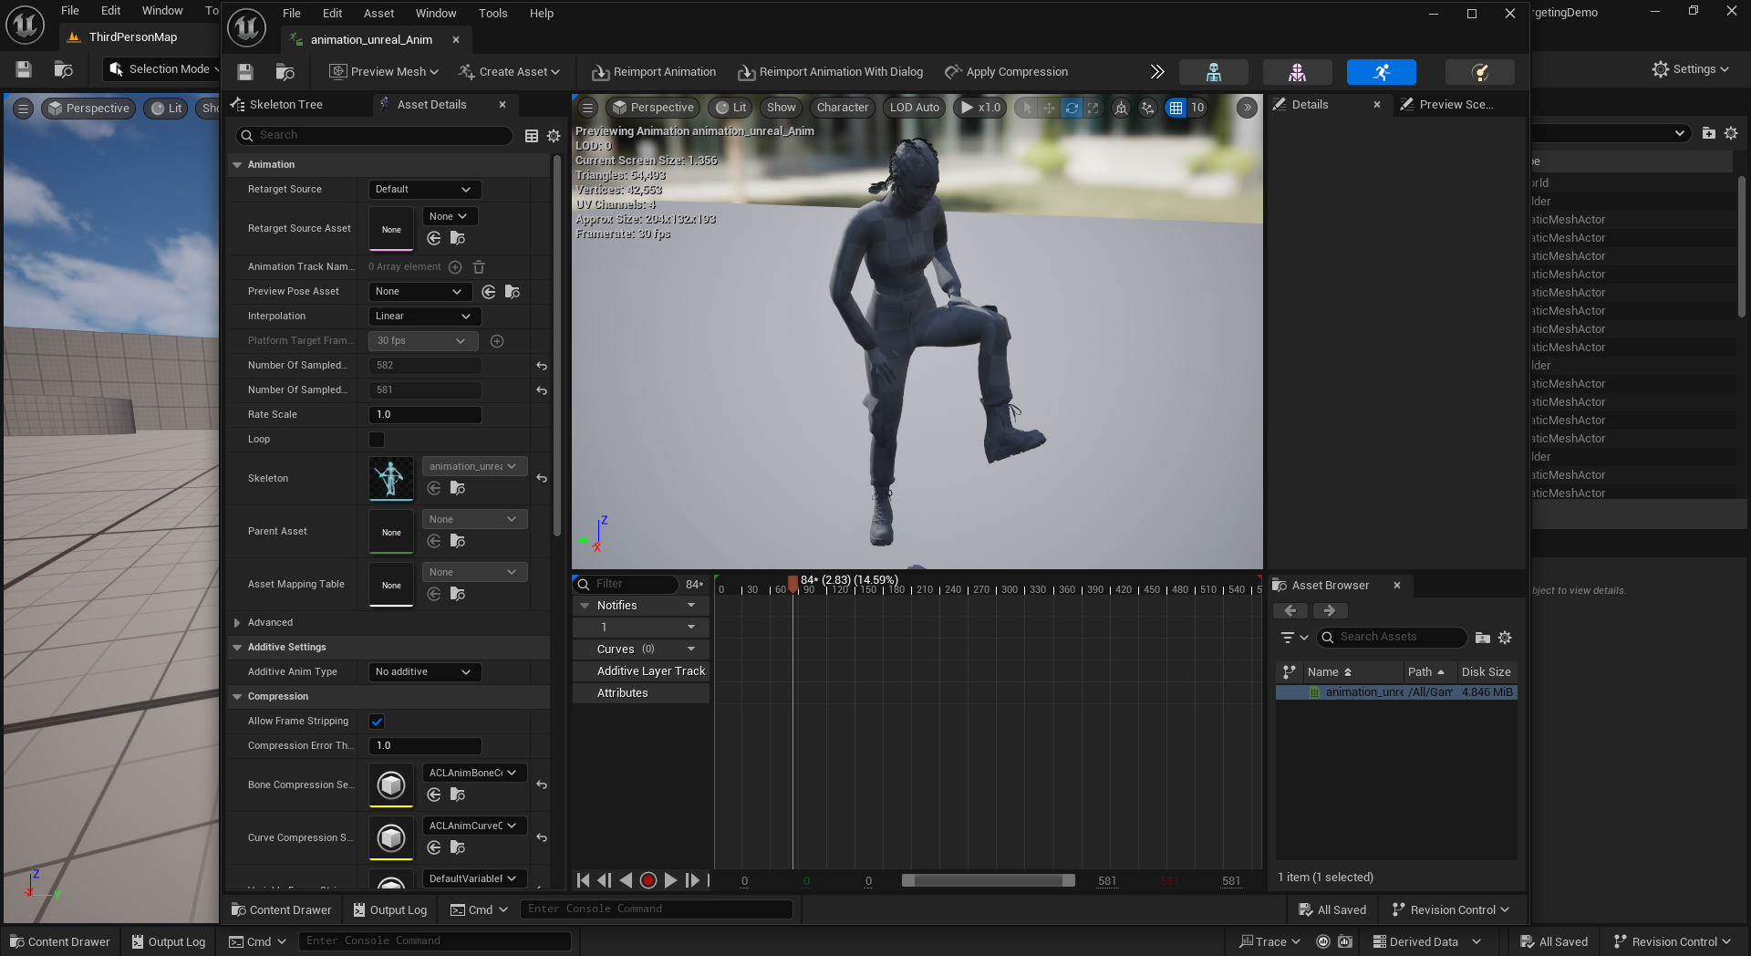Browse to Bone Compression Settings asset
This screenshot has height=956, width=1751.
[x=458, y=795]
